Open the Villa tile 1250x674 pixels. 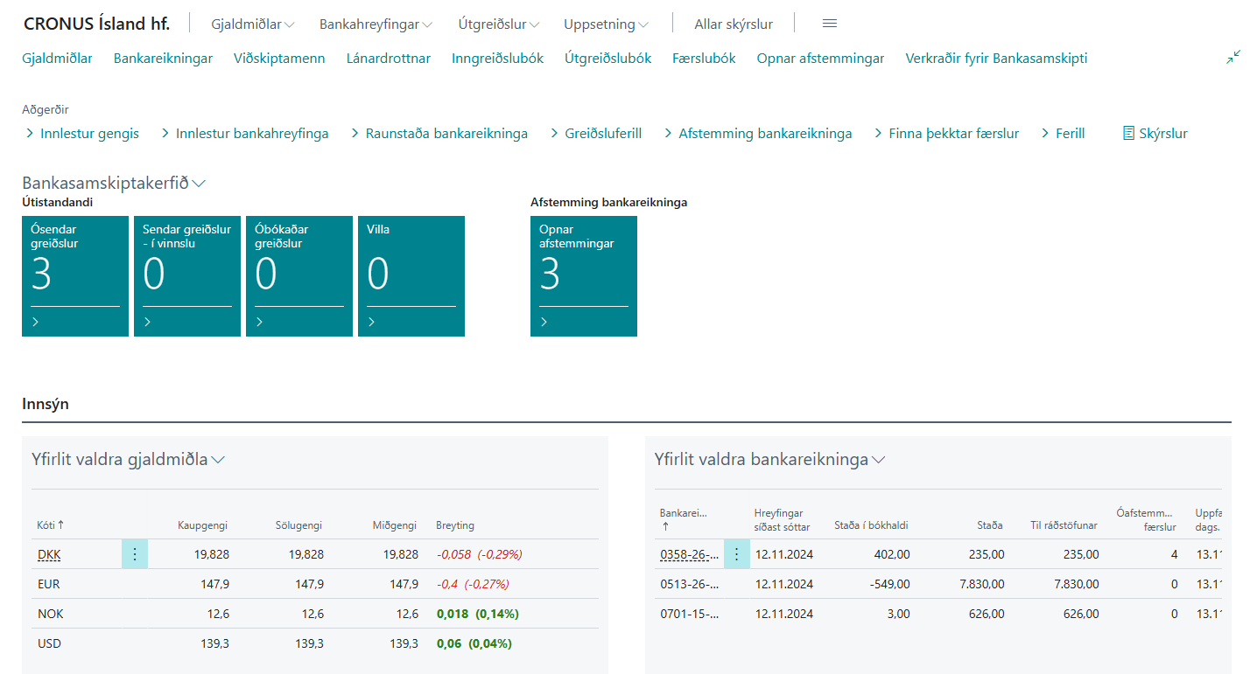411,275
